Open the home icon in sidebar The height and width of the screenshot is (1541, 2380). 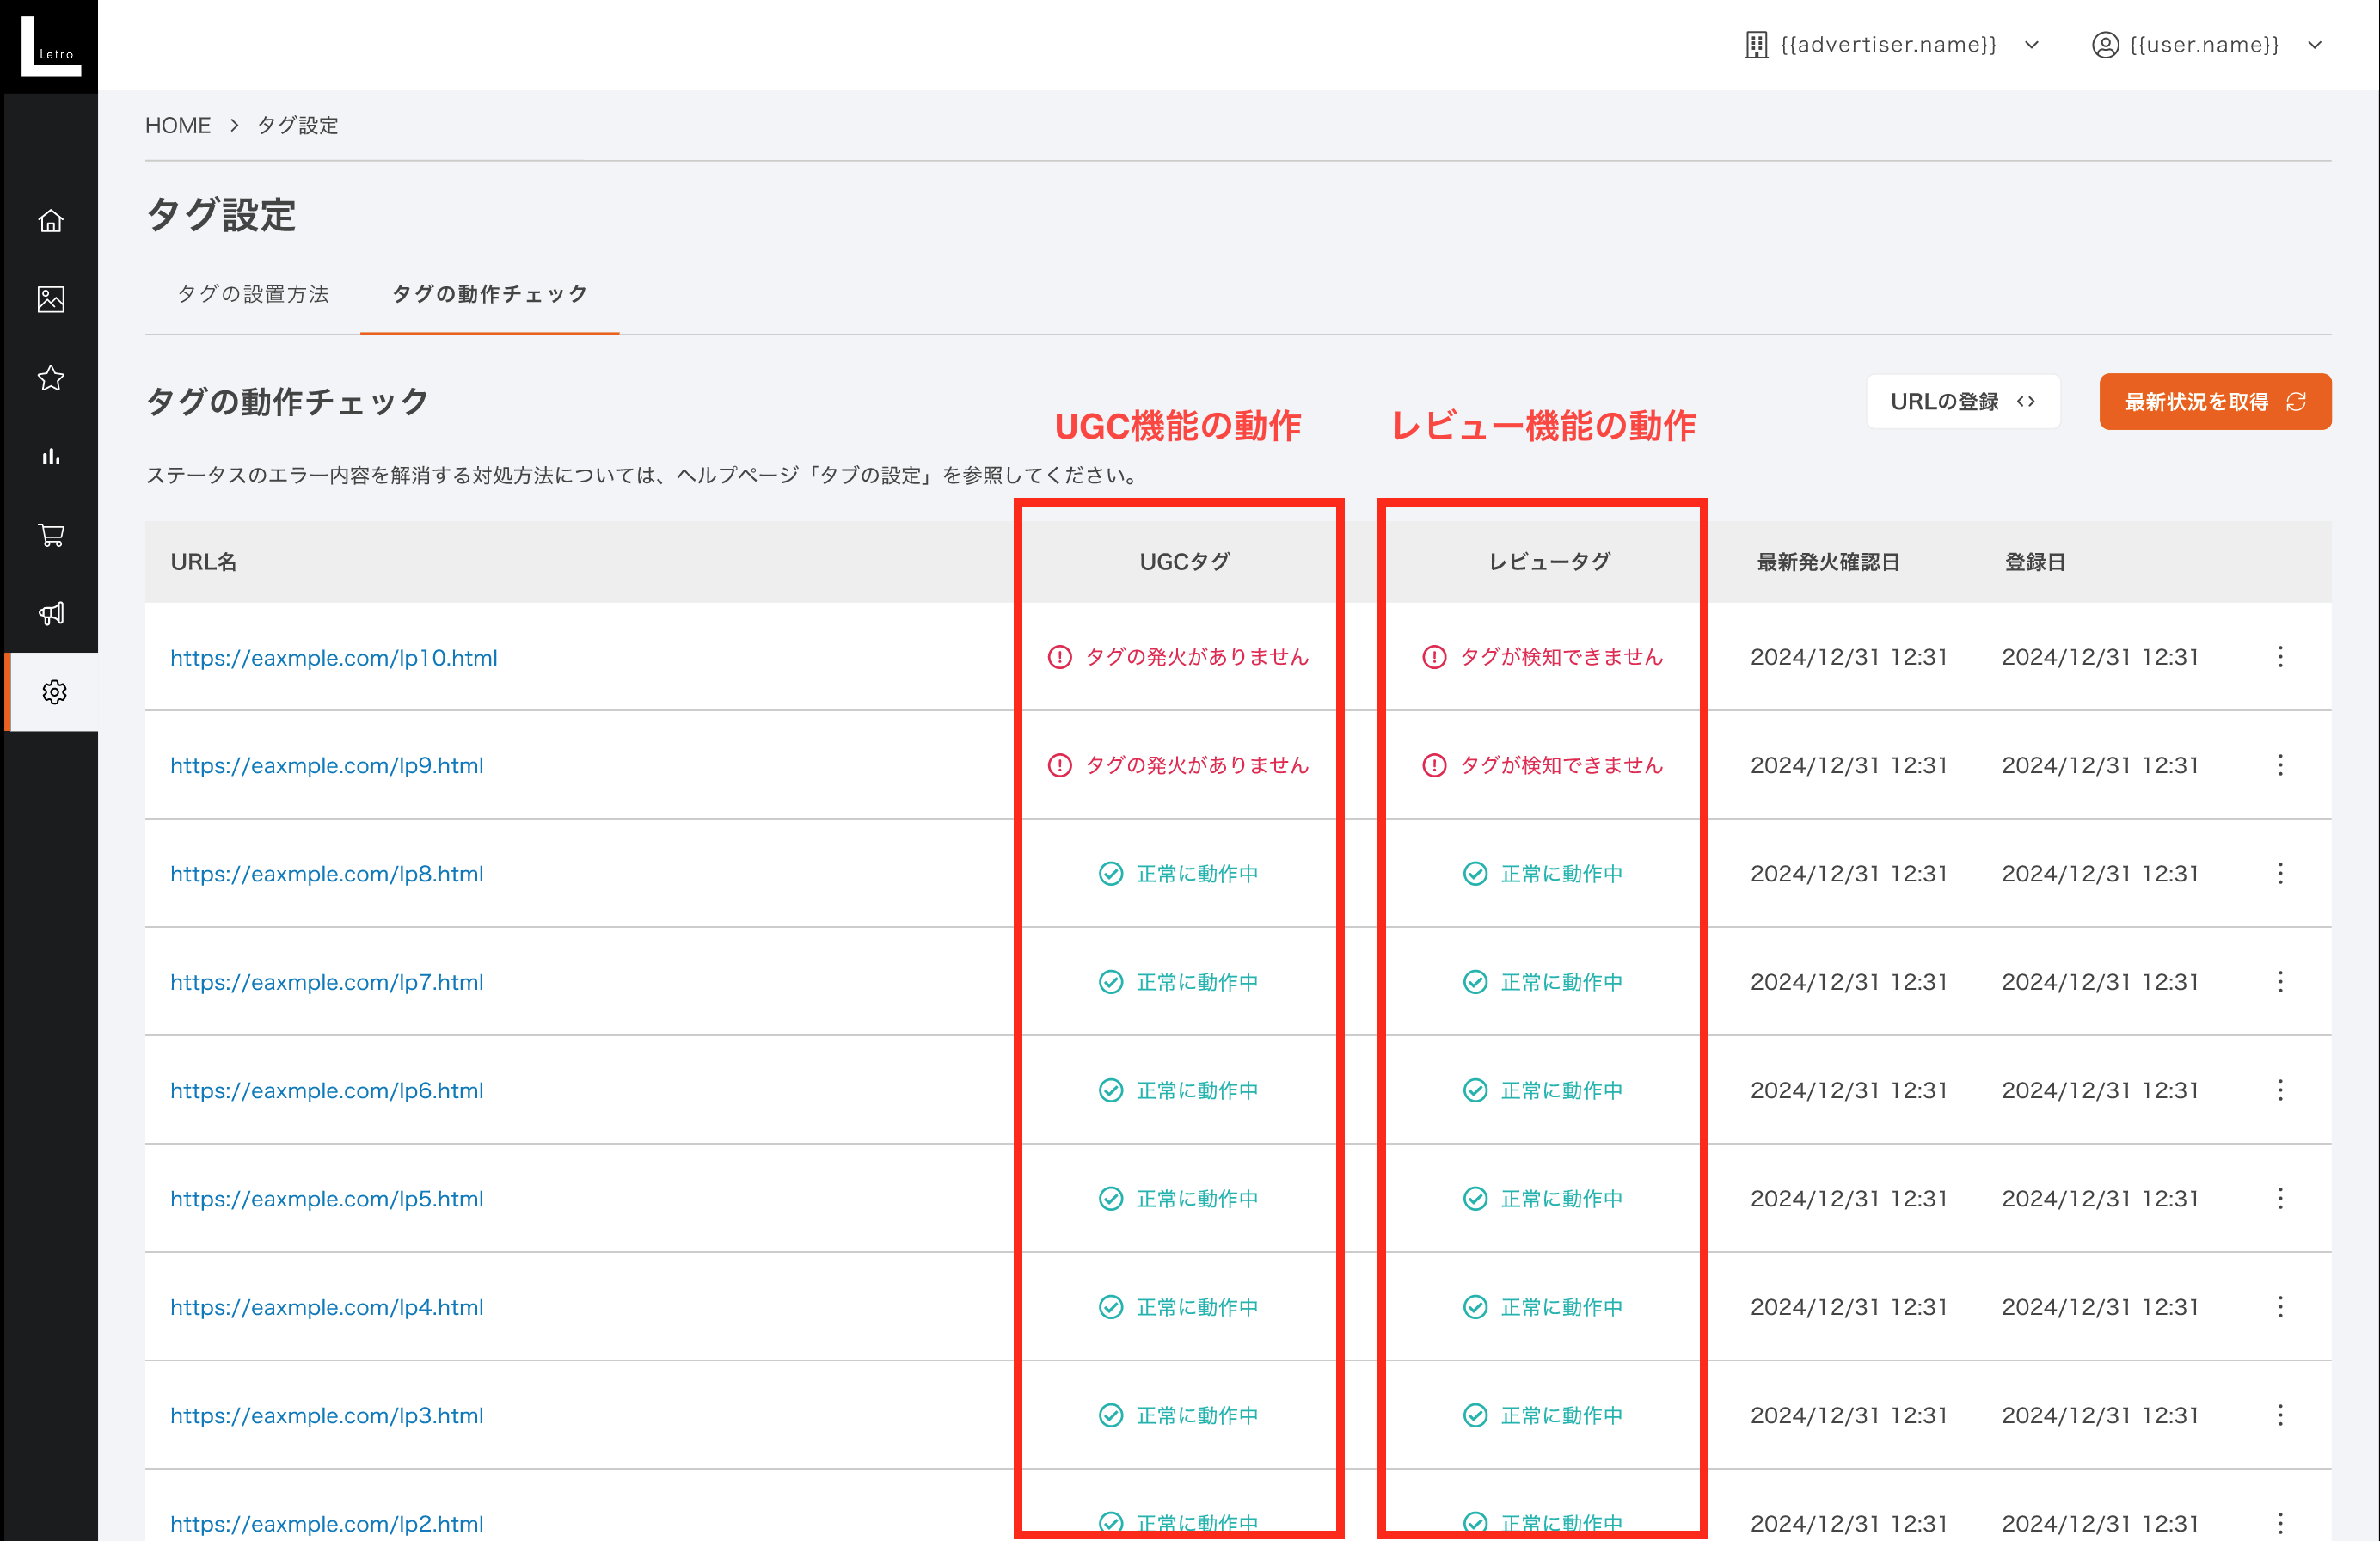(51, 221)
